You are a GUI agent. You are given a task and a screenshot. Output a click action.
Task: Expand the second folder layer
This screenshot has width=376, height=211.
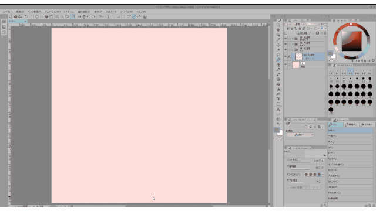point(293,44)
